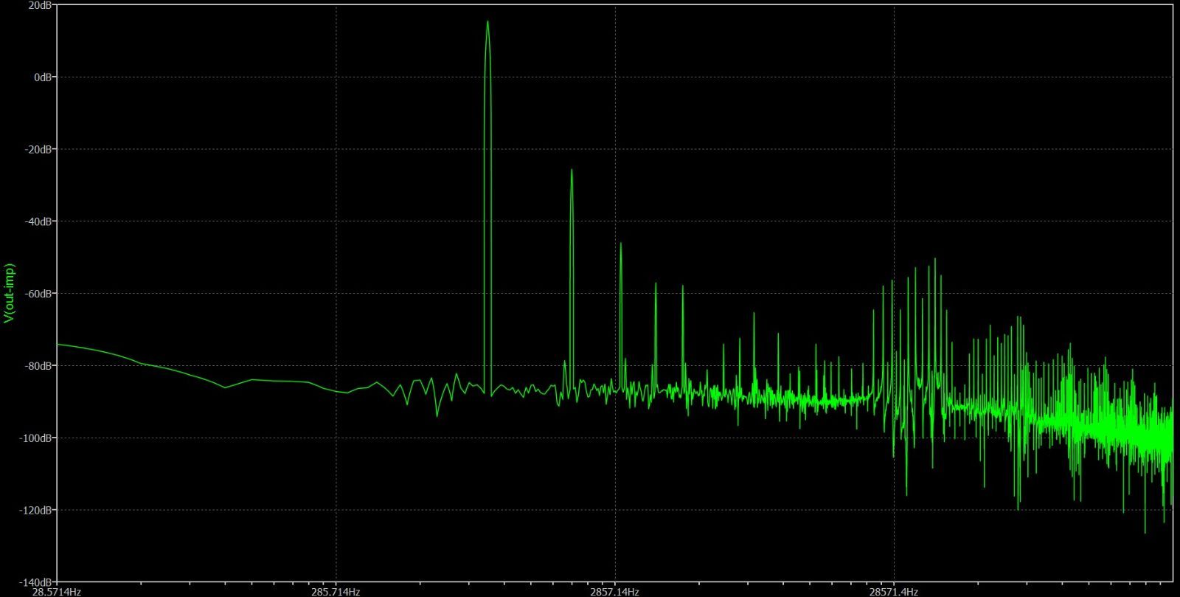
Task: Click the 28571.4Hz frequency label
Action: click(894, 592)
